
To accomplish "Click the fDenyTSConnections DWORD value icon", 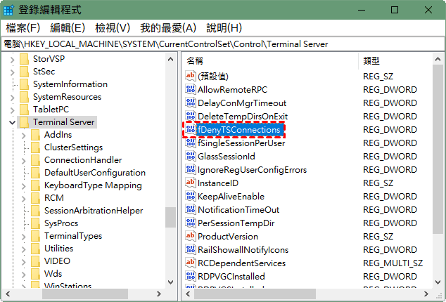I will 190,130.
